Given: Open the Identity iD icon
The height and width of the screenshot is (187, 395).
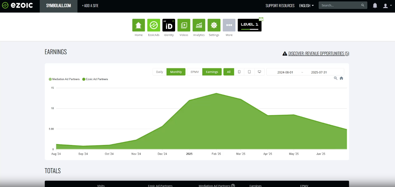Looking at the screenshot, I should [x=169, y=25].
